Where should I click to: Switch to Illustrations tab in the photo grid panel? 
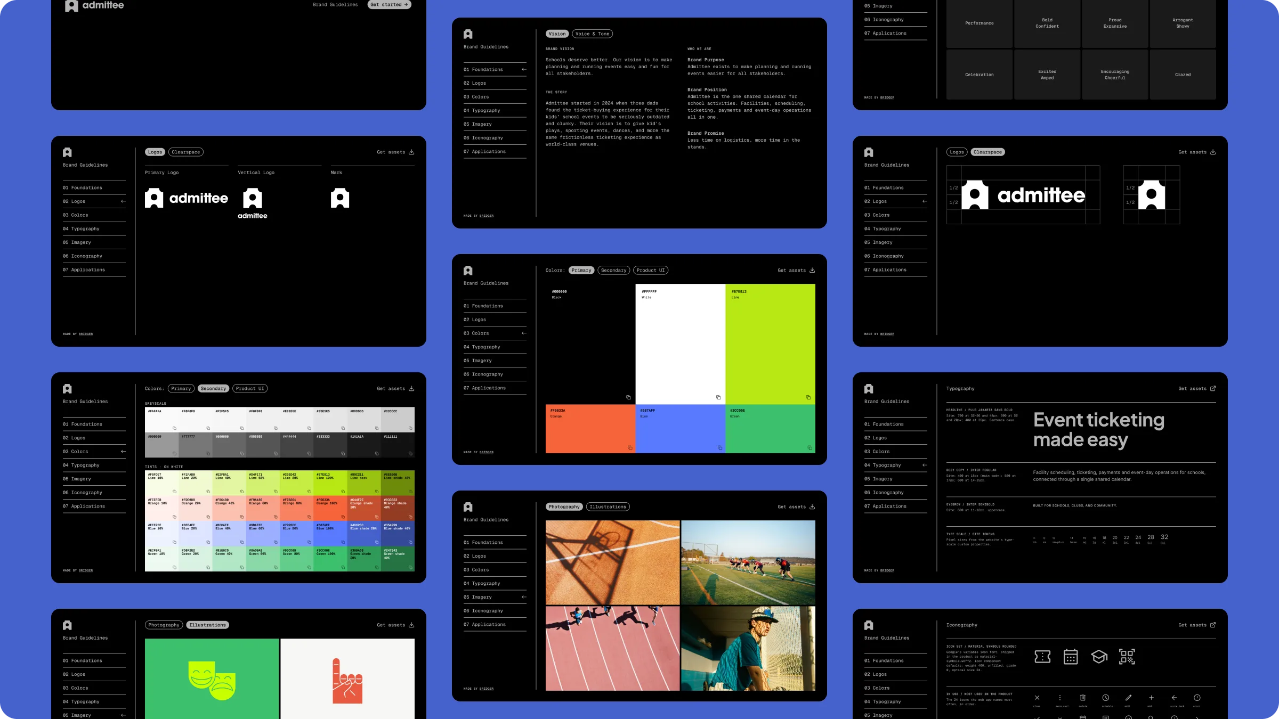[608, 506]
